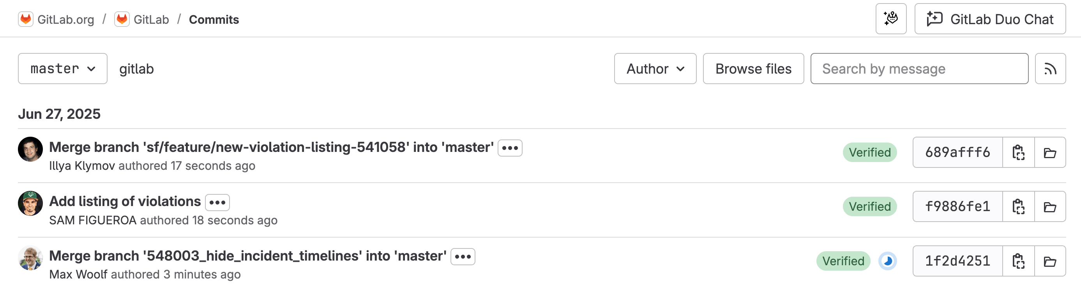Click the RSS feed icon
1081x289 pixels.
click(1051, 69)
